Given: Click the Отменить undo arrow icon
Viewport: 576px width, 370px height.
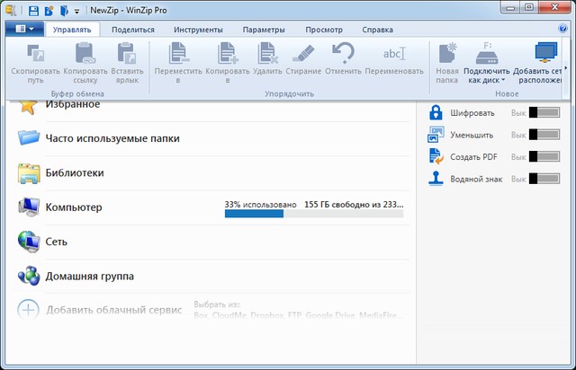Looking at the screenshot, I should 343,52.
